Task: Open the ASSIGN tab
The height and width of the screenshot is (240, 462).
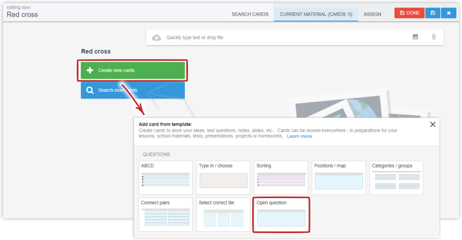Action: [x=372, y=14]
